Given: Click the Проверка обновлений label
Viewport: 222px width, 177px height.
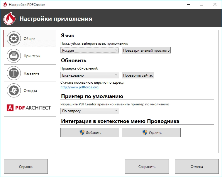Looking at the screenshot, I should coord(79,68).
